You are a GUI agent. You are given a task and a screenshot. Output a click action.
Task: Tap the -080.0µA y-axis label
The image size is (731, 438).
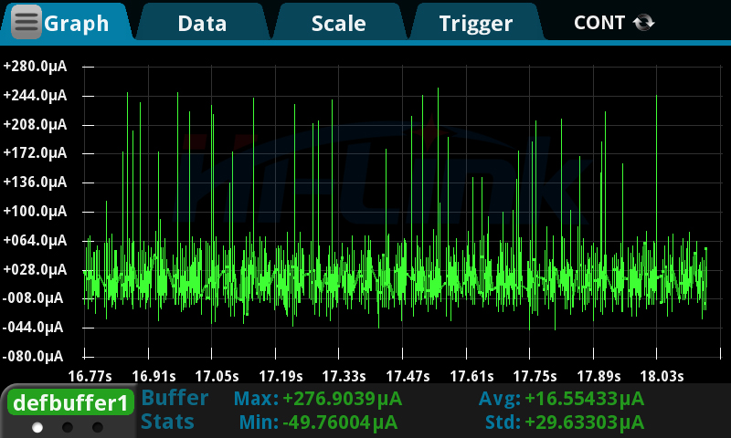pyautogui.click(x=36, y=356)
